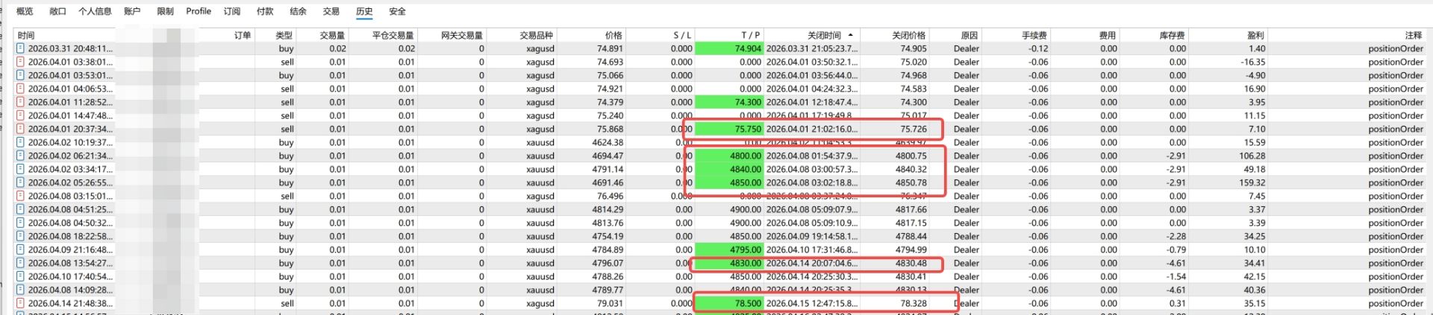Select the order icon for 2026.04.08 04:51:25 row

click(20, 209)
